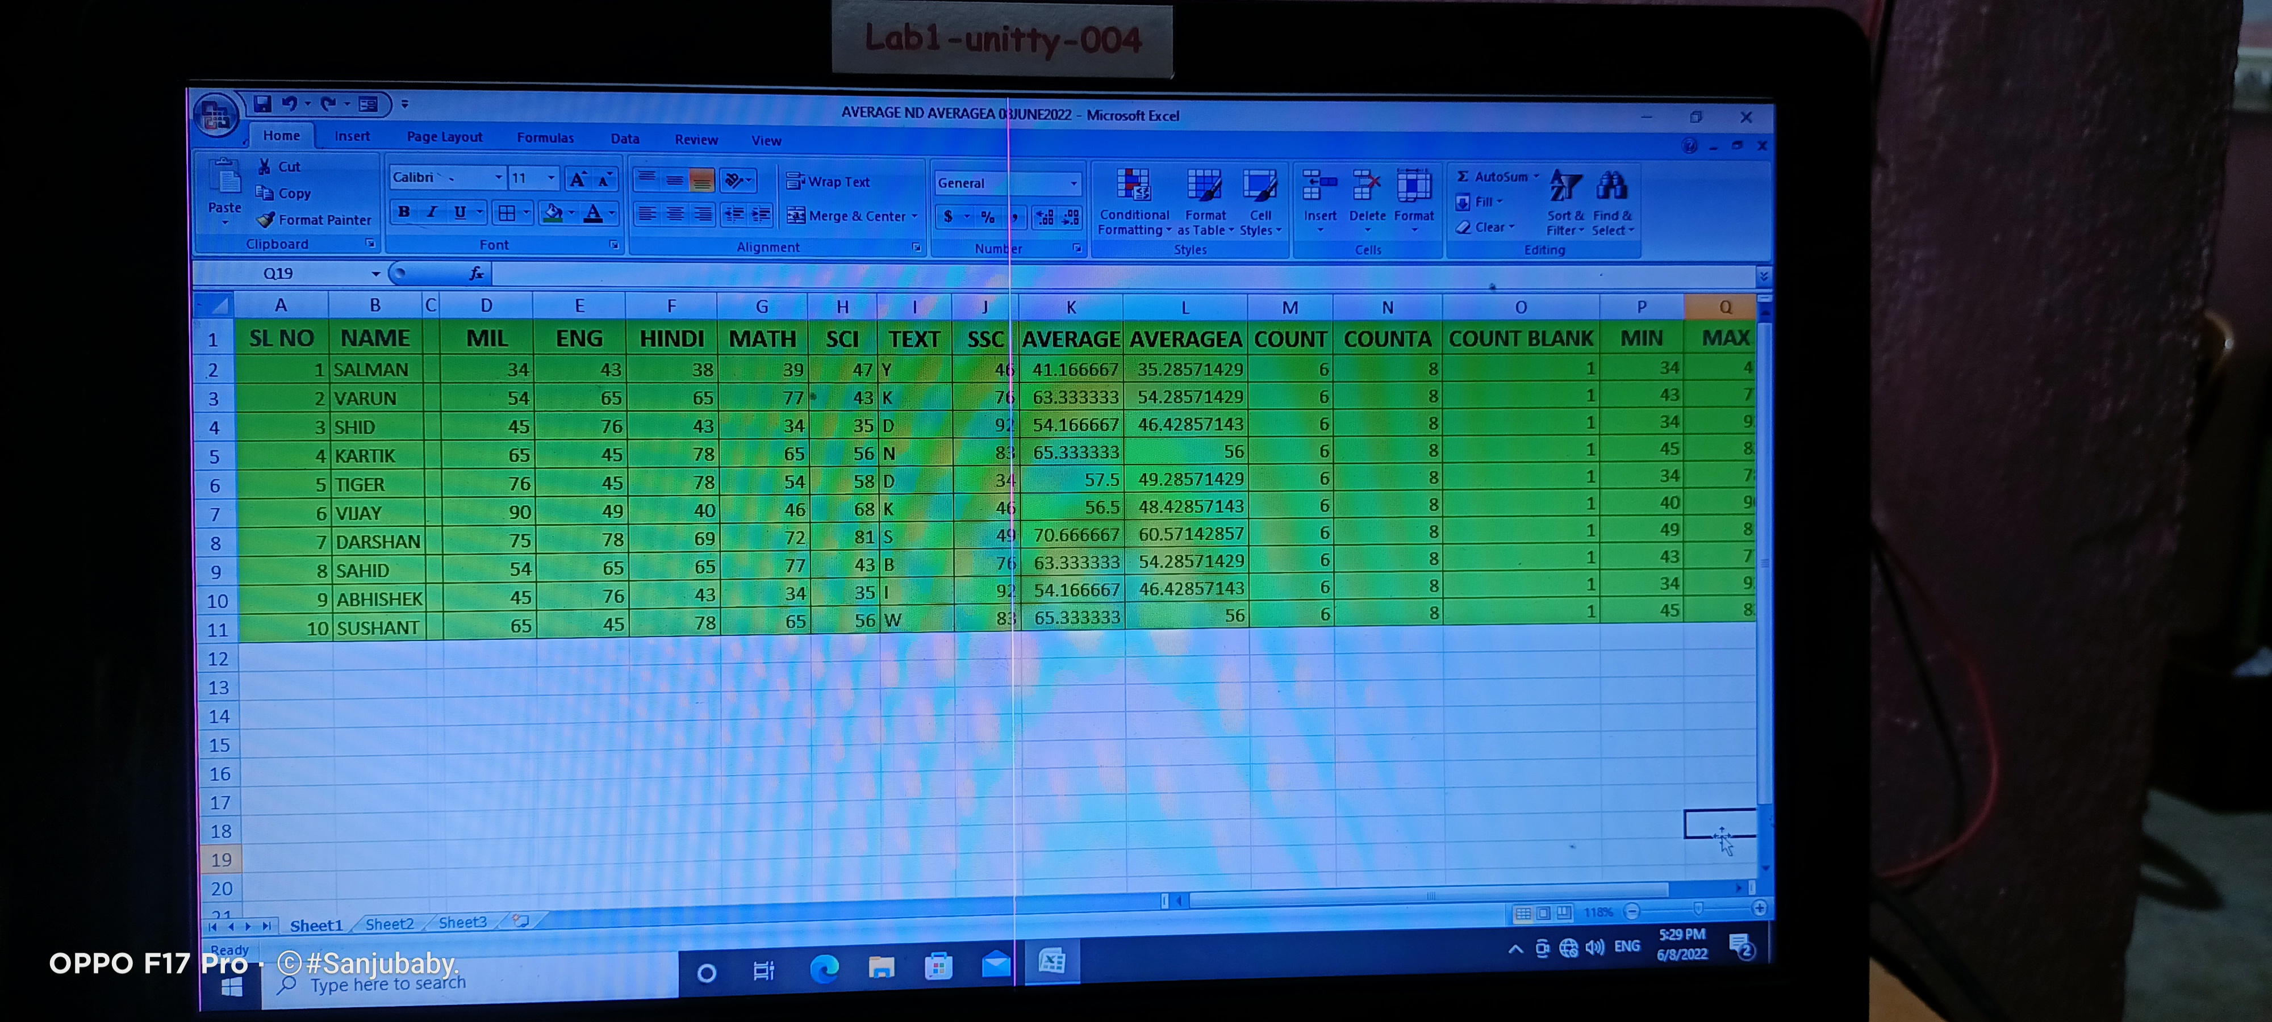Viewport: 2272px width, 1022px height.
Task: Click the Find & Select binoculars
Action: tap(1611, 187)
